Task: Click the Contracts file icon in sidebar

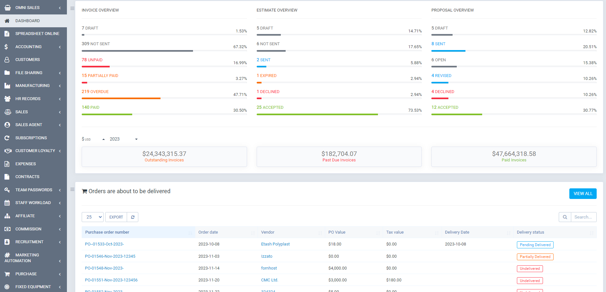Action: click(7, 177)
